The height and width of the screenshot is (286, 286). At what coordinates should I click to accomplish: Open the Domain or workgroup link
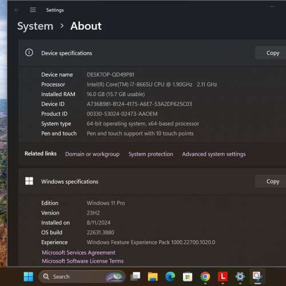coord(92,154)
